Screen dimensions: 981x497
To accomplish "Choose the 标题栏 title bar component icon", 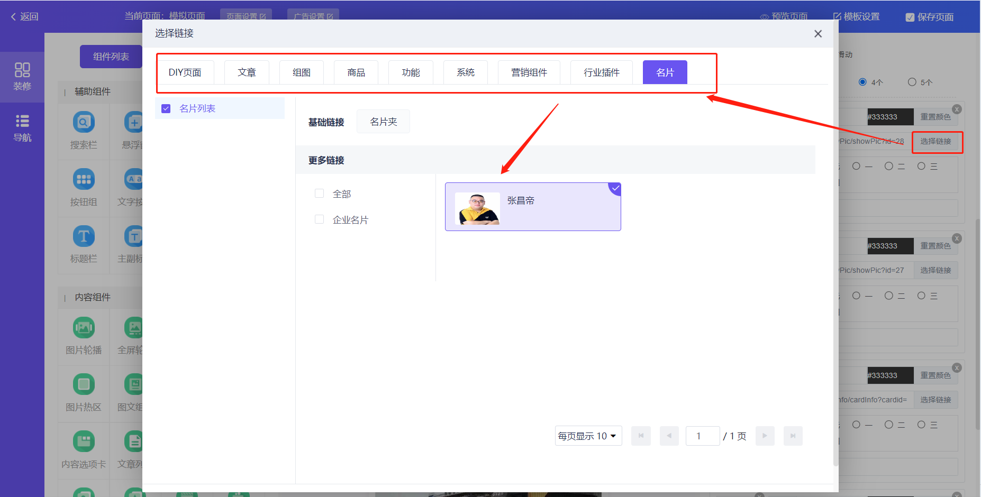I will pyautogui.click(x=84, y=236).
